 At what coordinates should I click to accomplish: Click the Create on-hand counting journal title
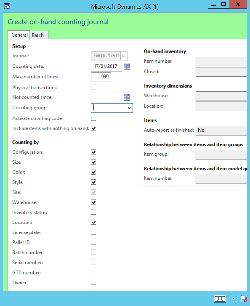(58, 22)
